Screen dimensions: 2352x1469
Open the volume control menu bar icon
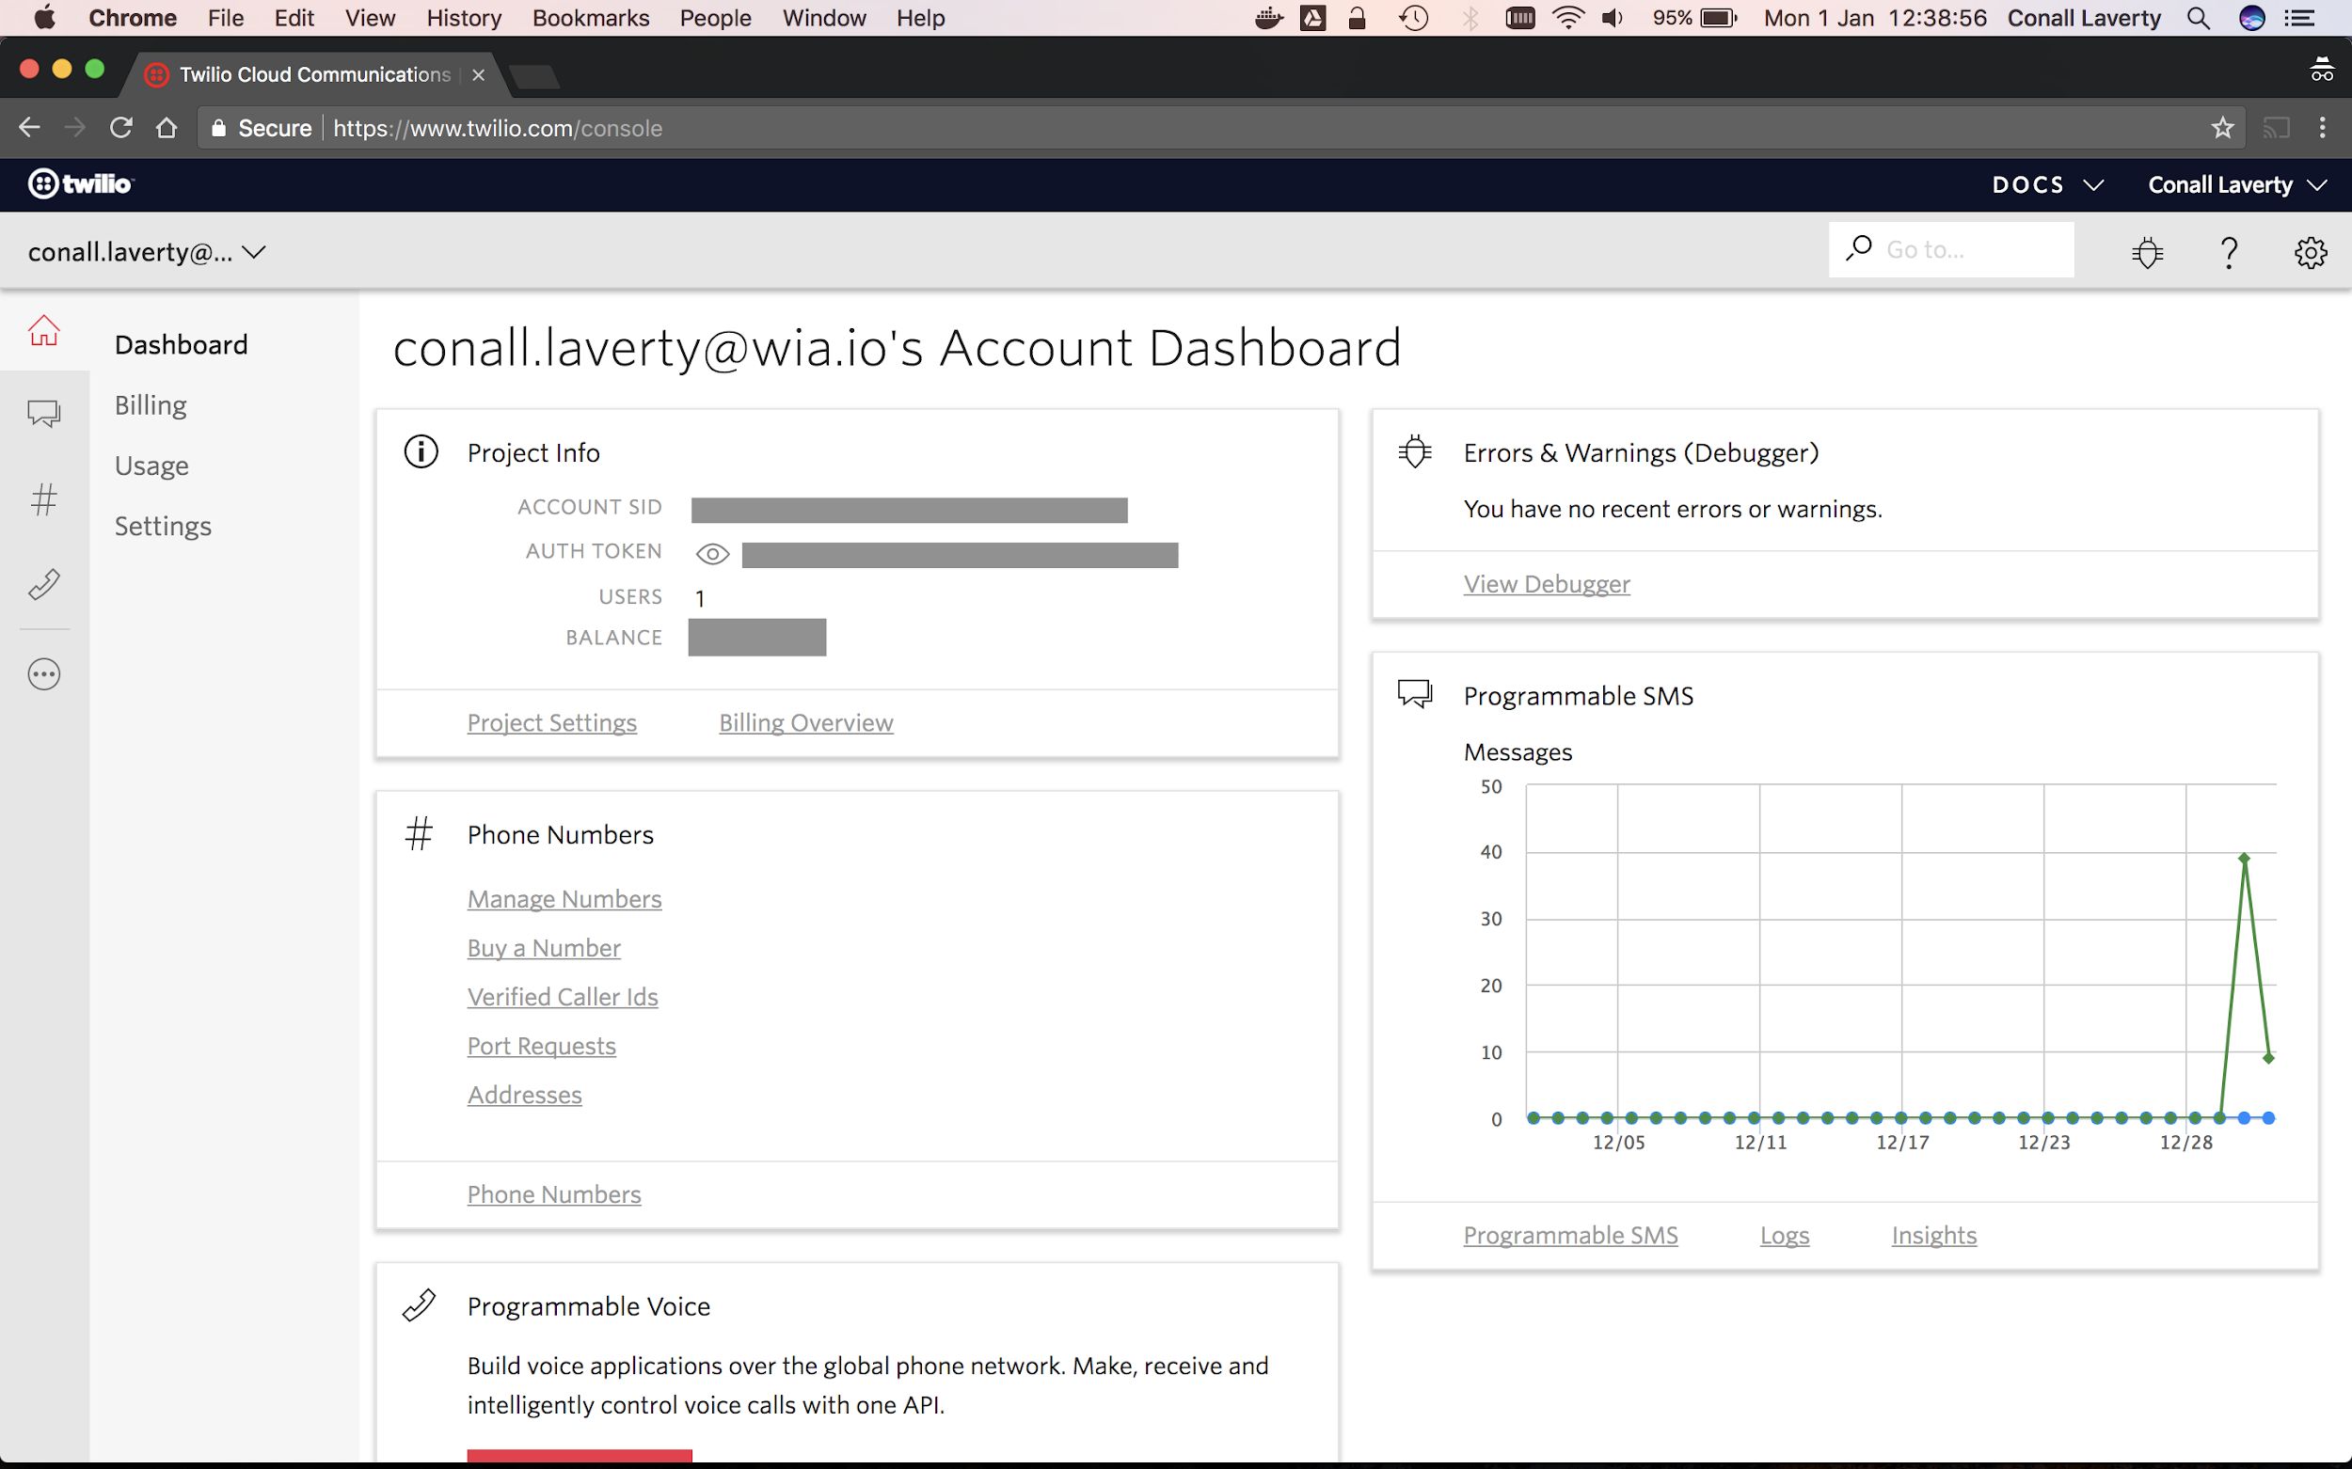[1613, 18]
